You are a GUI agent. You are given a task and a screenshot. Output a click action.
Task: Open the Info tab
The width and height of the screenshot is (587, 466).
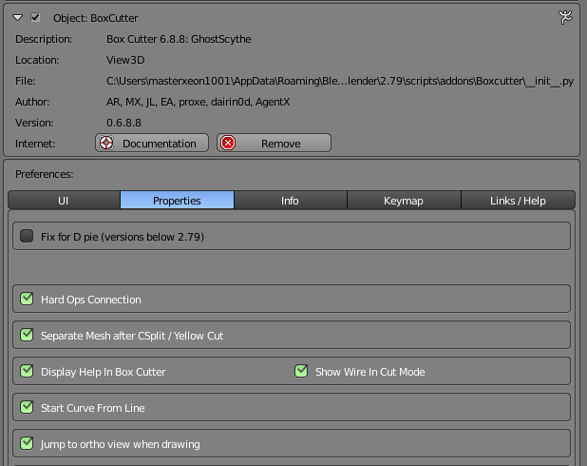(x=290, y=201)
